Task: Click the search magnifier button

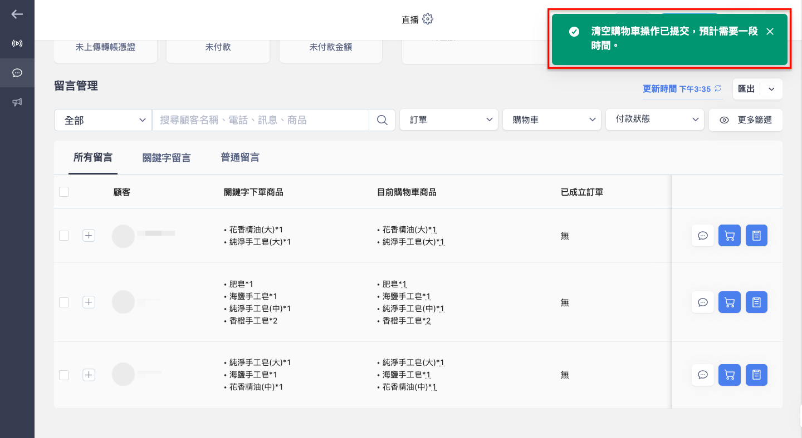Action: click(382, 120)
